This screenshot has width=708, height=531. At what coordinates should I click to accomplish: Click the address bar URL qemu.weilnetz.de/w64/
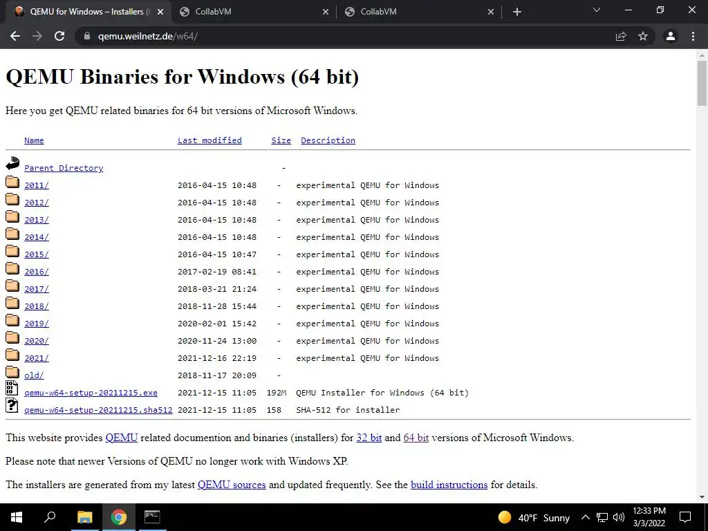[148, 36]
